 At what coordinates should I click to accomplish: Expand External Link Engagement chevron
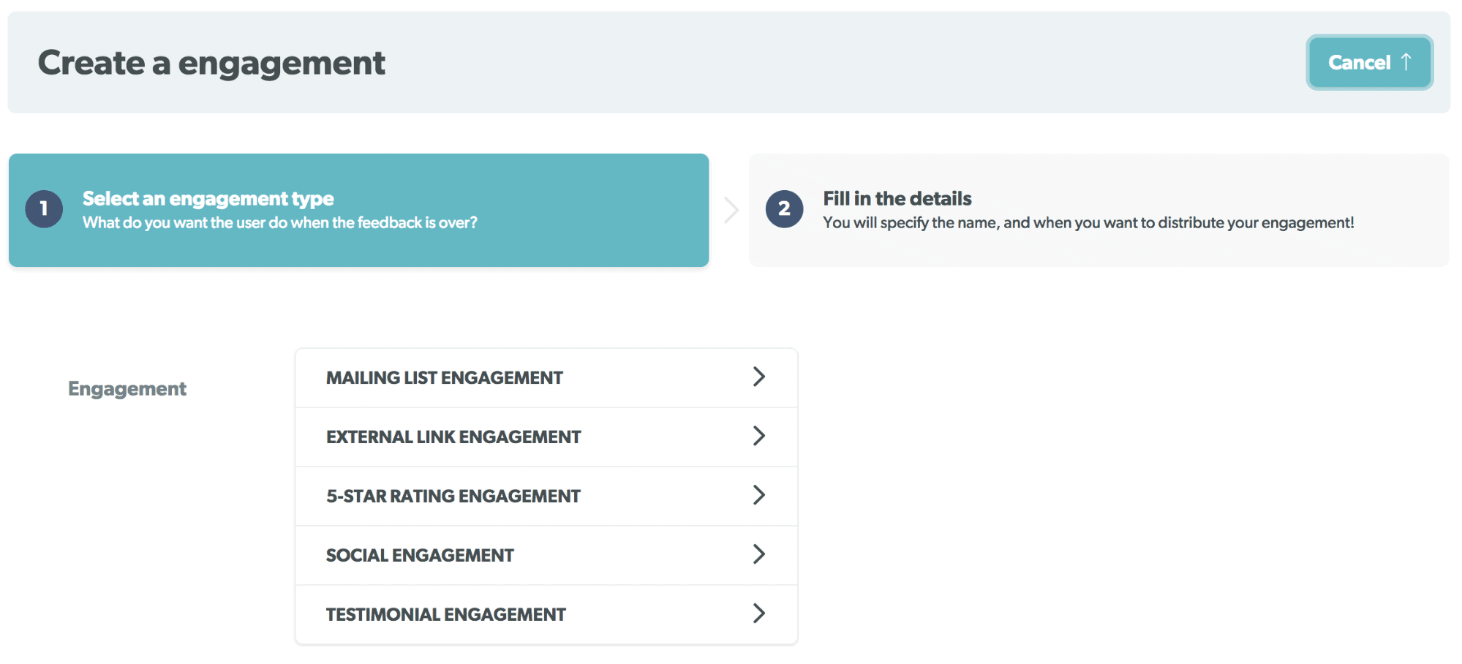tap(759, 436)
